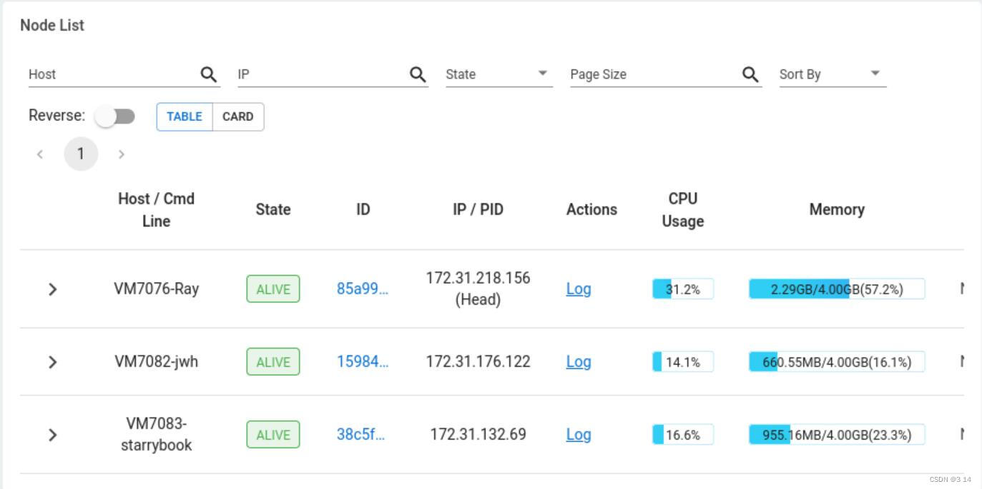This screenshot has width=982, height=489.
Task: Click the Host search icon
Action: point(208,74)
